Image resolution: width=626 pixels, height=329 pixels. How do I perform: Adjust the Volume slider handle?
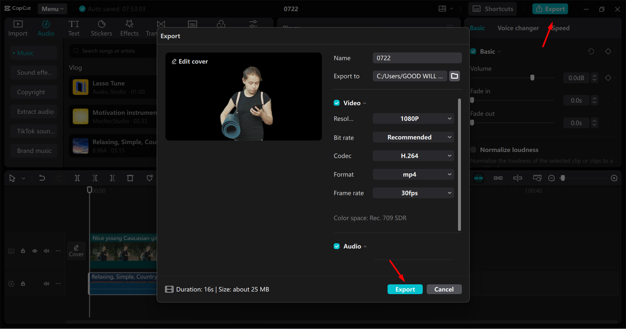click(532, 78)
